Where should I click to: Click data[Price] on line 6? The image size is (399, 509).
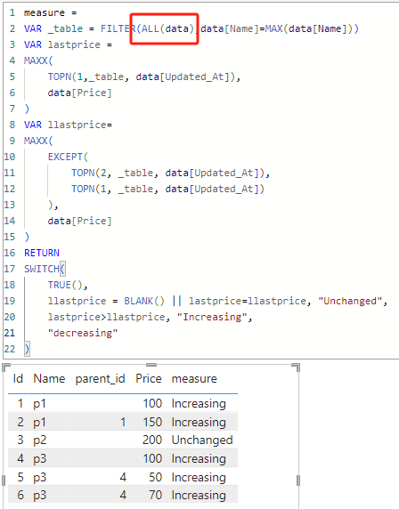pyautogui.click(x=79, y=93)
